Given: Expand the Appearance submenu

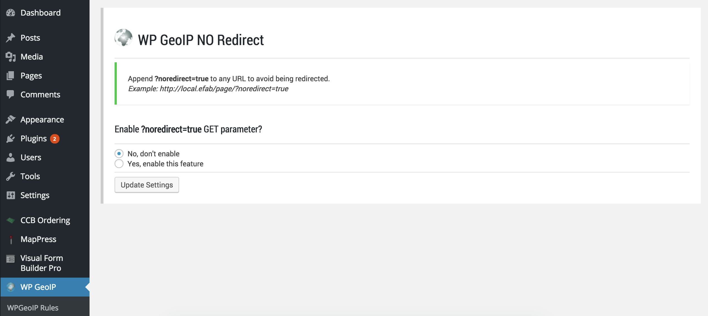Looking at the screenshot, I should click(x=42, y=119).
